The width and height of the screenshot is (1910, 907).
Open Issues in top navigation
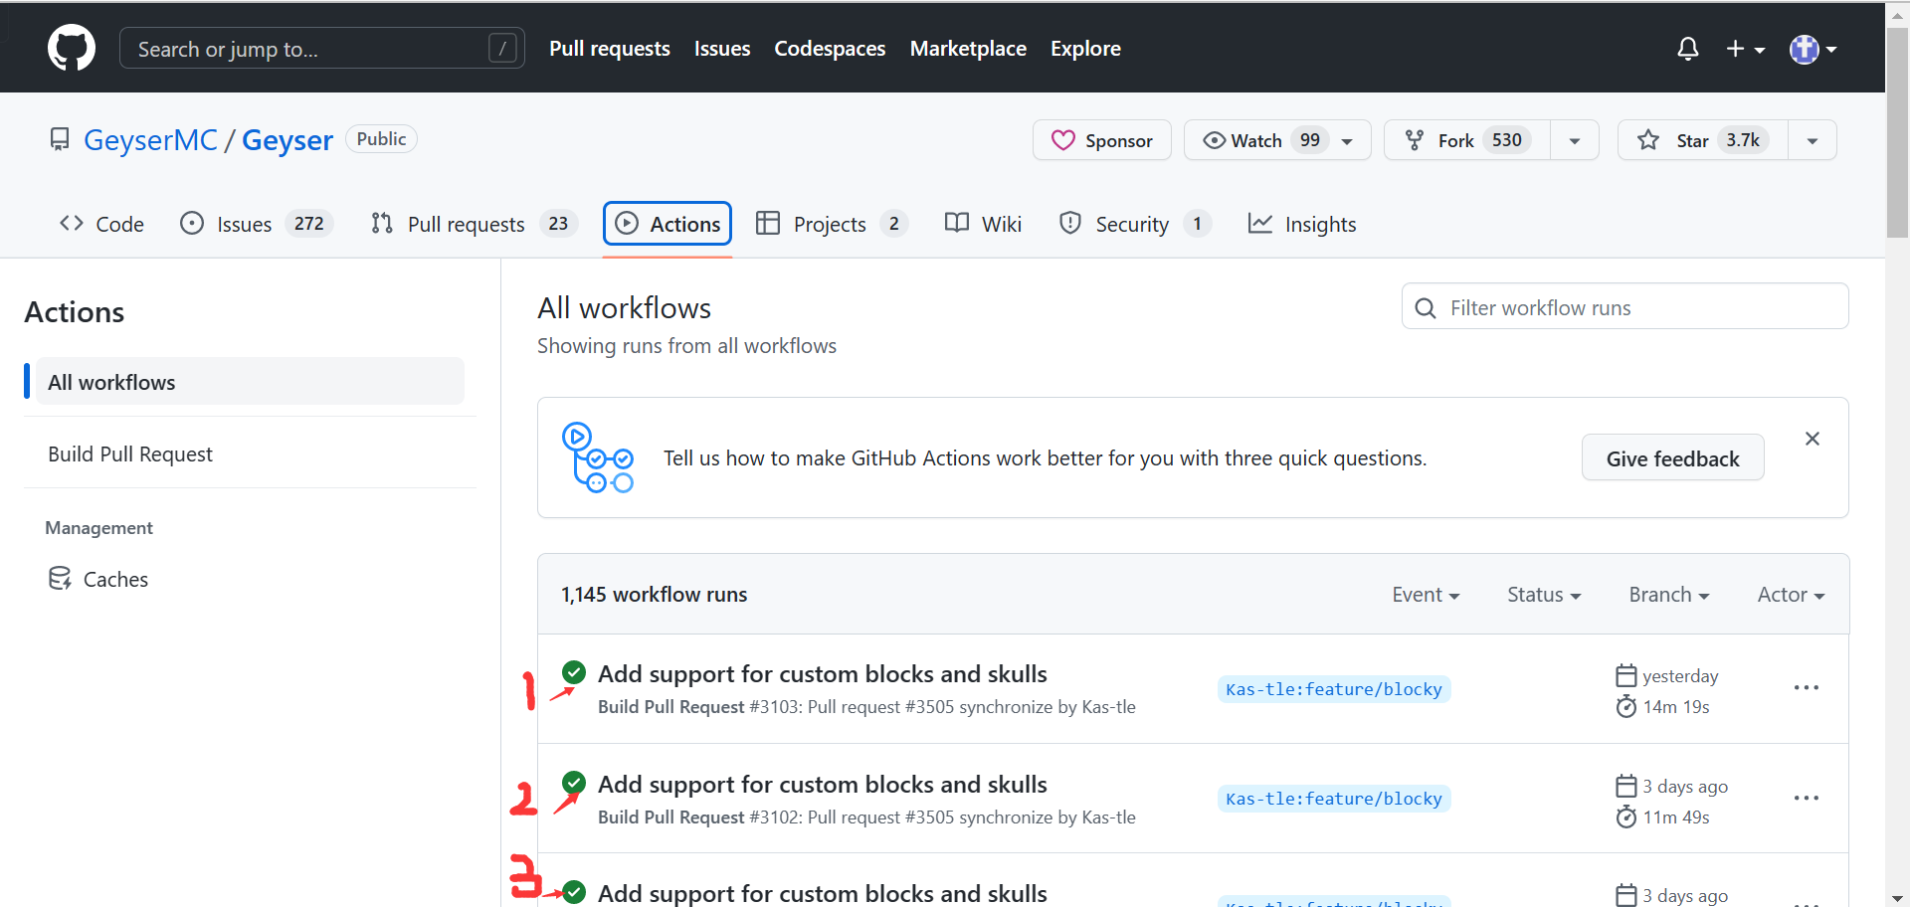tap(722, 49)
